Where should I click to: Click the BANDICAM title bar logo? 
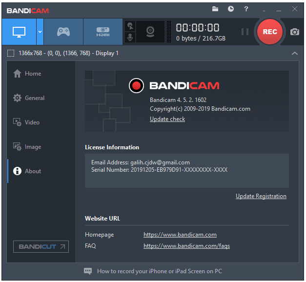pyautogui.click(x=27, y=11)
